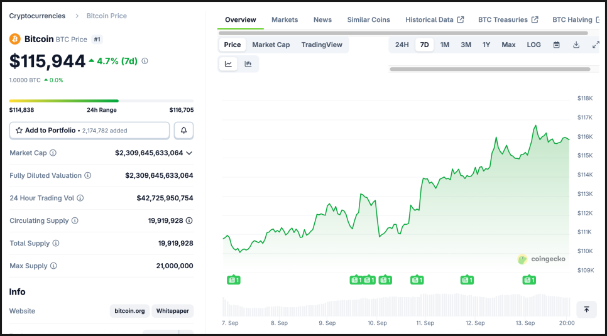Image resolution: width=607 pixels, height=336 pixels.
Task: Open BTC Treasuries external tab
Action: 508,19
